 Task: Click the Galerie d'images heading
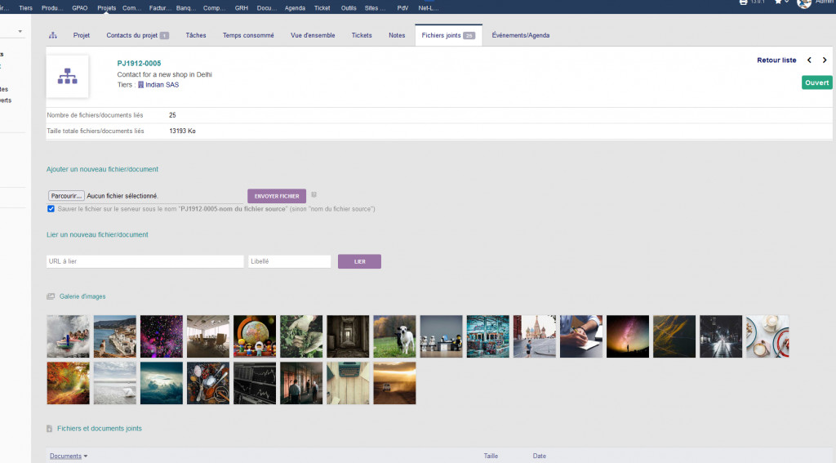pyautogui.click(x=82, y=296)
